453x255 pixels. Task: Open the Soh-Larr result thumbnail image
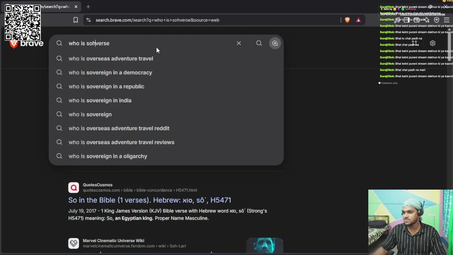[x=265, y=245]
